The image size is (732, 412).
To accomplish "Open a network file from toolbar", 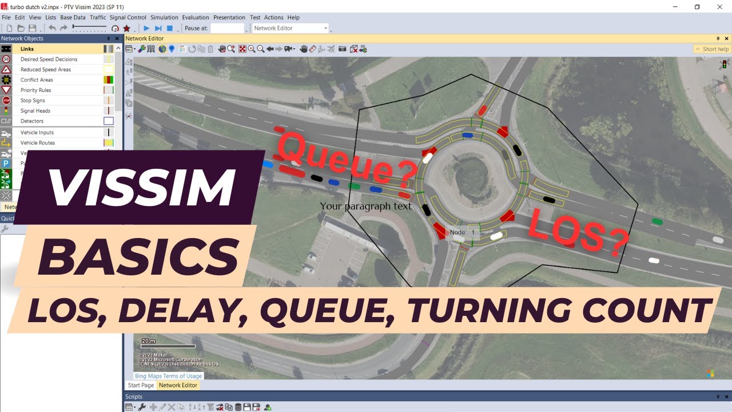I will coord(21,28).
